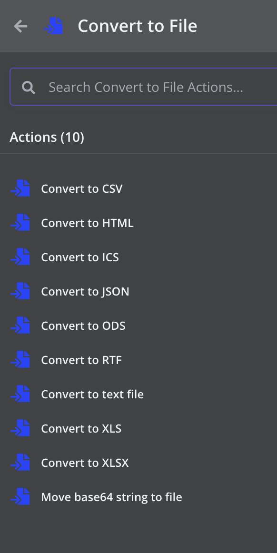Click the file icon beside Convert to JSON
Viewport: 277px width, 553px height.
tap(20, 291)
